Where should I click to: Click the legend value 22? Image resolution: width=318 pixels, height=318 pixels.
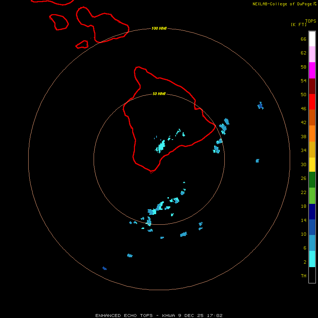pyautogui.click(x=304, y=192)
